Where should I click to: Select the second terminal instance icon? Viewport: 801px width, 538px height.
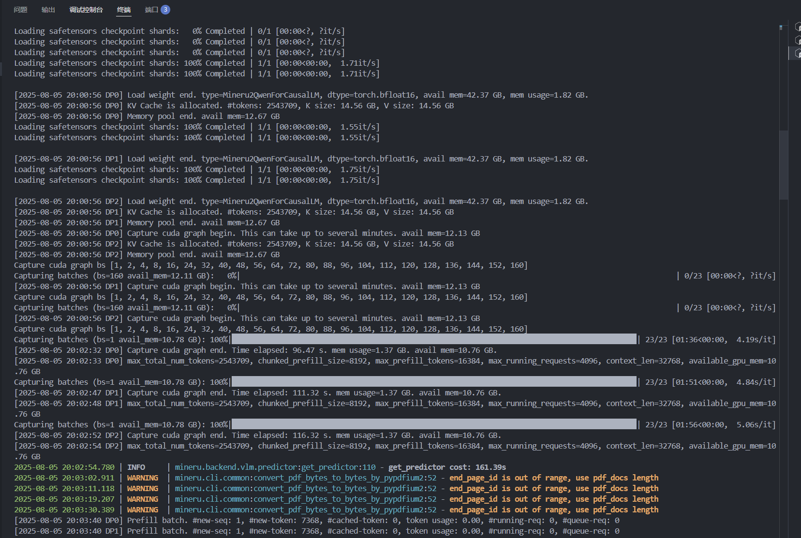(798, 40)
